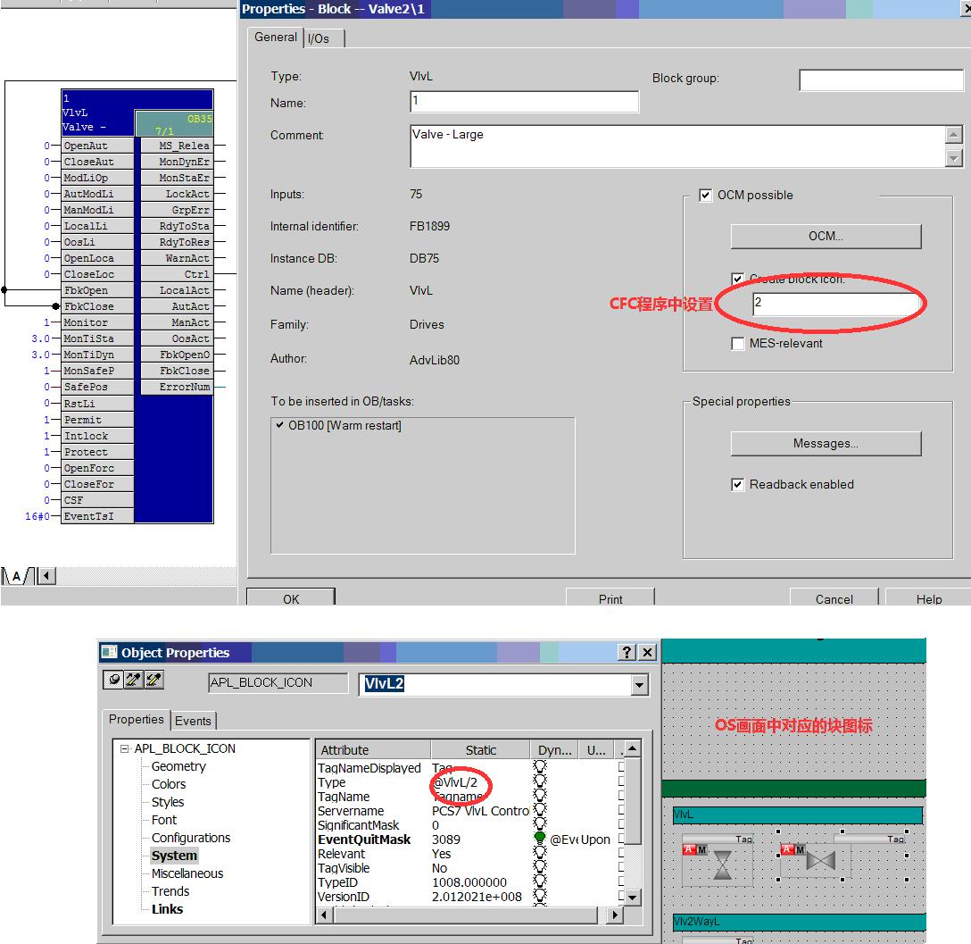
Task: Click the pin icon in Object Properties toolbar
Action: (x=114, y=680)
